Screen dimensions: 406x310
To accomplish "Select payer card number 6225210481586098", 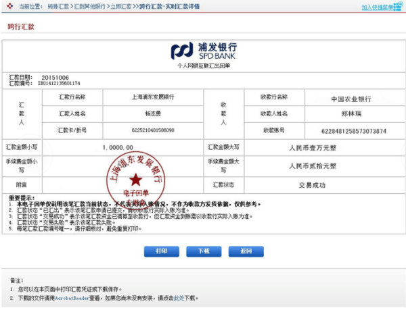I will tap(153, 130).
